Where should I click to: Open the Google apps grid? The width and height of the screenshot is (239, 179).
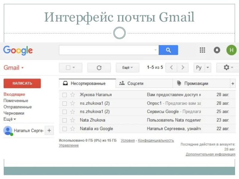tap(203, 50)
